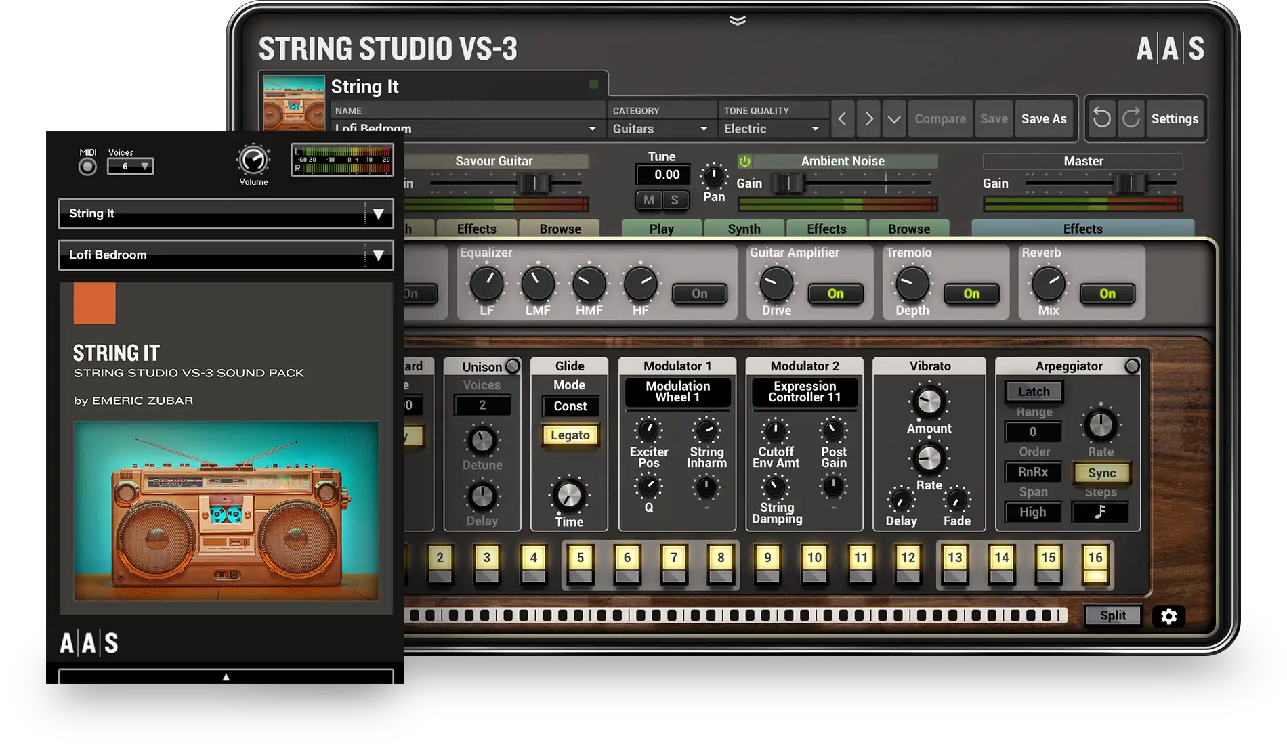Enable the Unison round toggle
This screenshot has height=744, width=1287.
[x=513, y=366]
